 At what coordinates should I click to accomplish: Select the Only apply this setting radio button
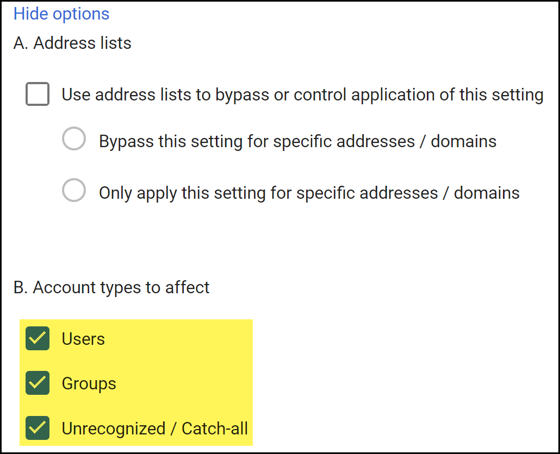(x=74, y=191)
